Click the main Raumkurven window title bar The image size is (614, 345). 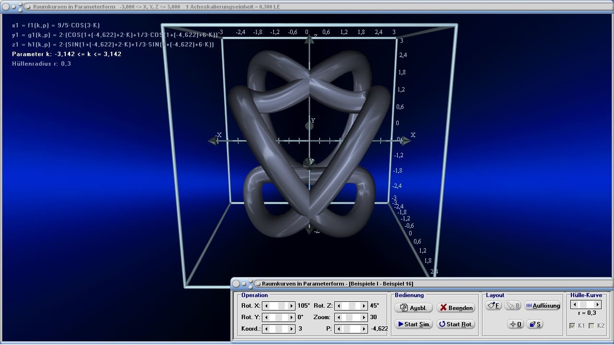click(x=307, y=7)
